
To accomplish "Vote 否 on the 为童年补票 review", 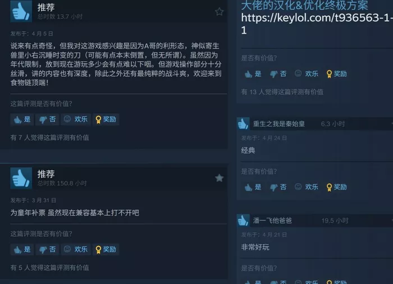I will 47,249.
